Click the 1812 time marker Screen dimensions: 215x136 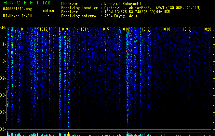pos(43,29)
